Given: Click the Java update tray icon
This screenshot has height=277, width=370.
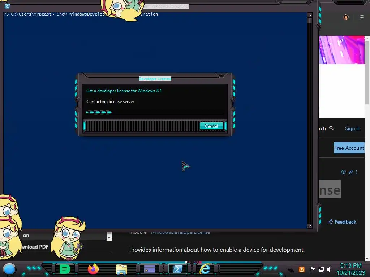Looking at the screenshot, I should tap(302, 269).
